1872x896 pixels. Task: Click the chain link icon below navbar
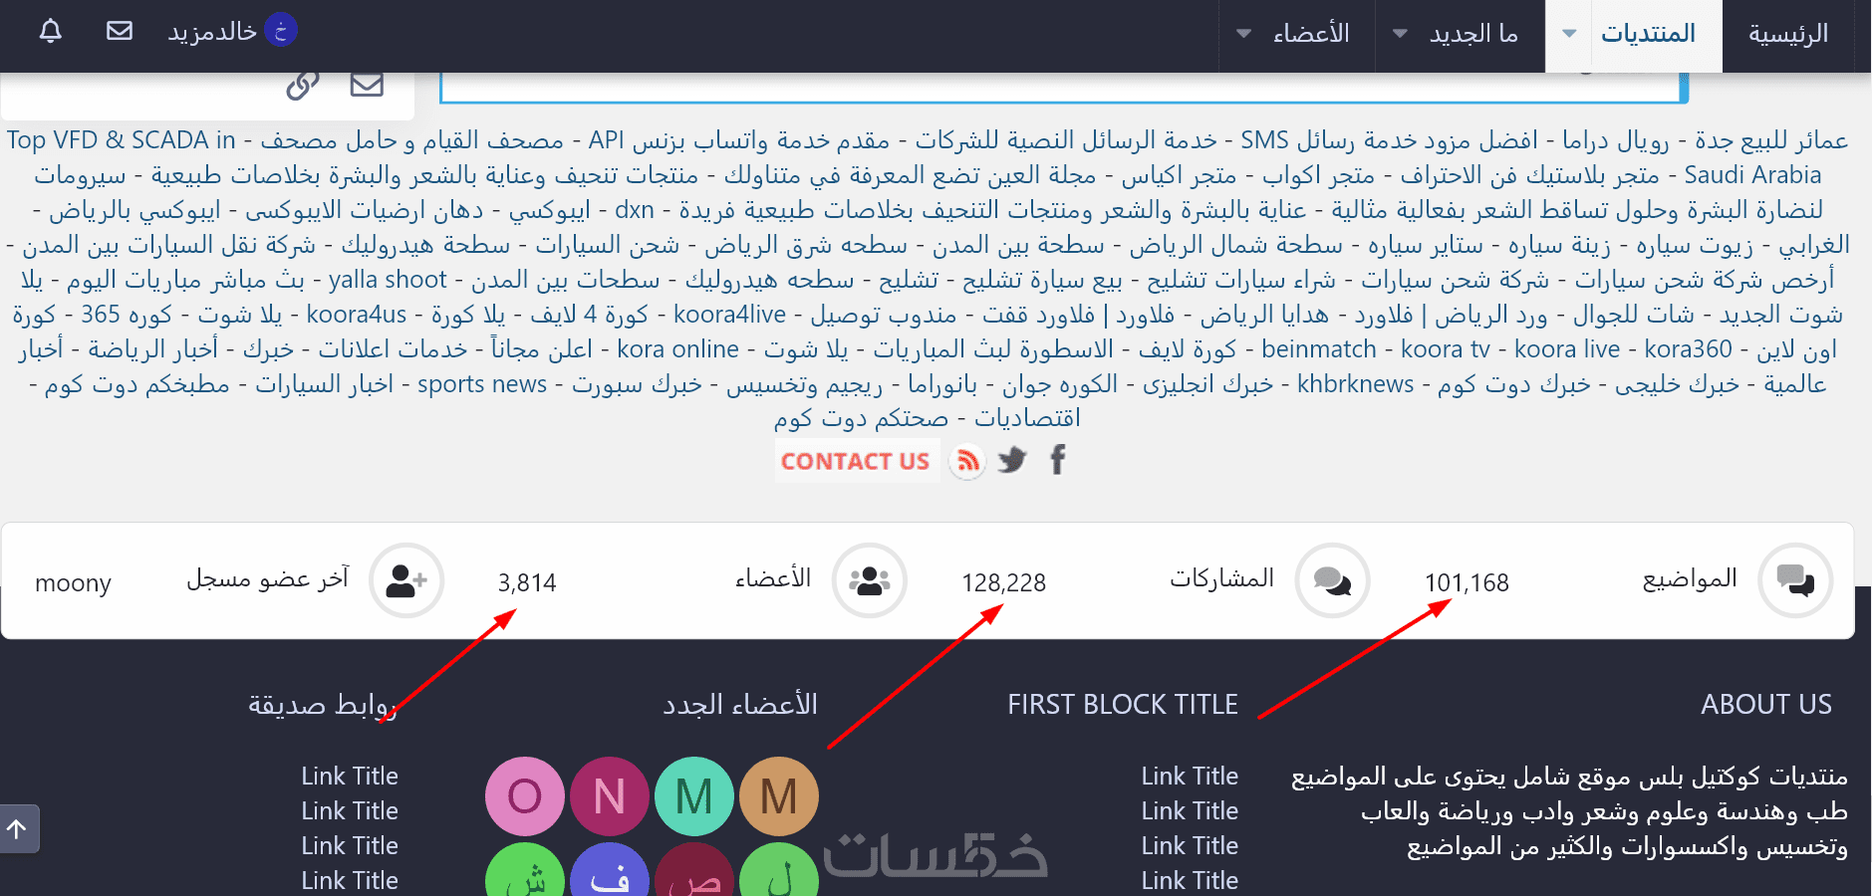(303, 86)
